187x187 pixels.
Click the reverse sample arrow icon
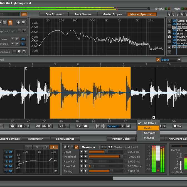[x=61, y=126]
